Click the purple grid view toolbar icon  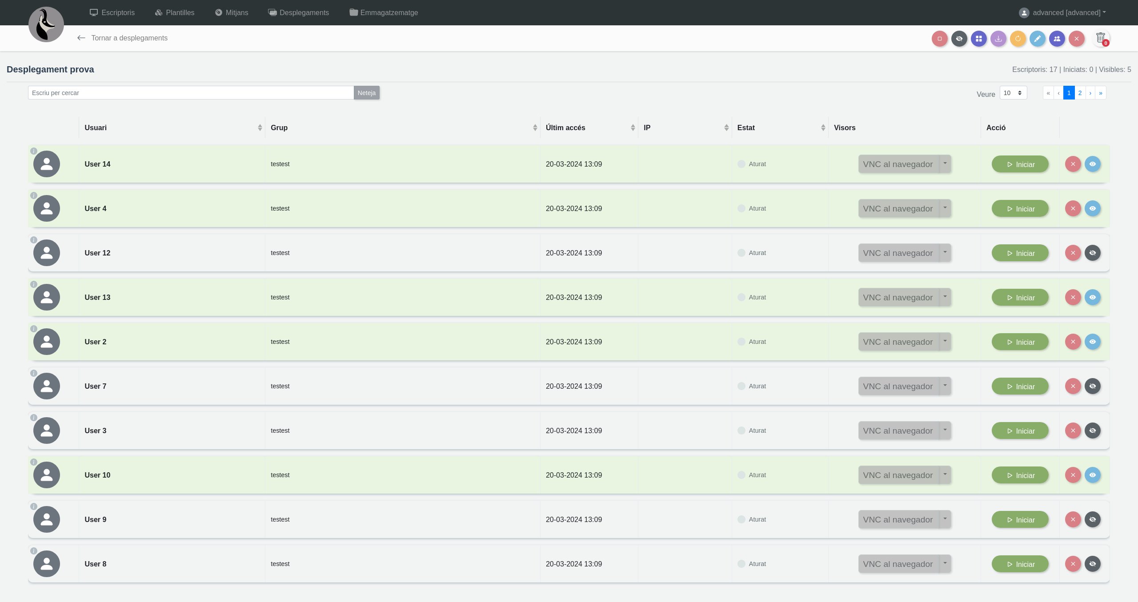(978, 39)
